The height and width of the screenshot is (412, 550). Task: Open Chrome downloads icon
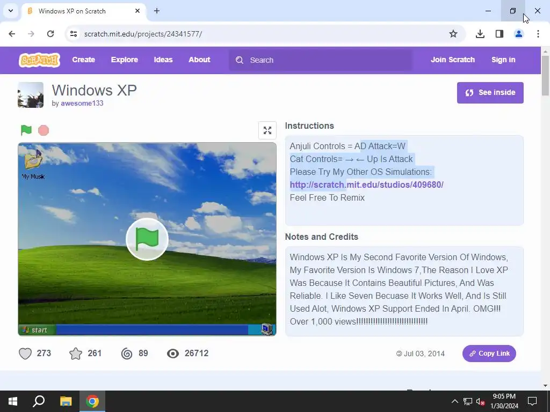[x=480, y=34]
